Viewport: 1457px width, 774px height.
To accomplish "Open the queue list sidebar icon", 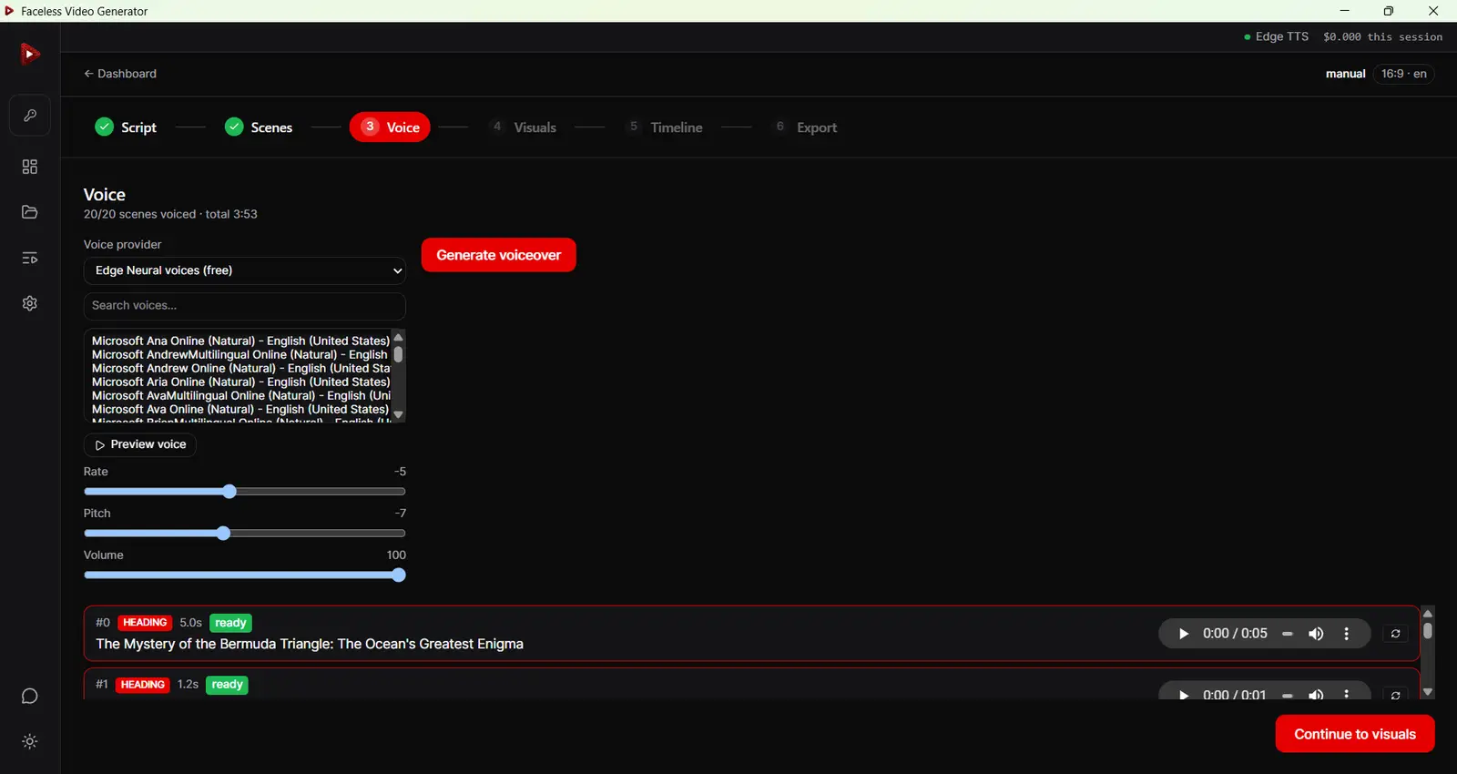I will coord(30,258).
